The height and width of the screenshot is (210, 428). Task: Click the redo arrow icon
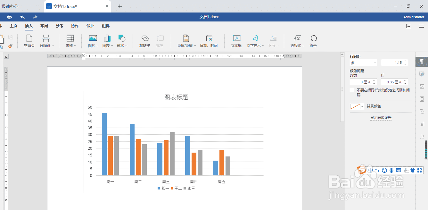[x=35, y=17]
